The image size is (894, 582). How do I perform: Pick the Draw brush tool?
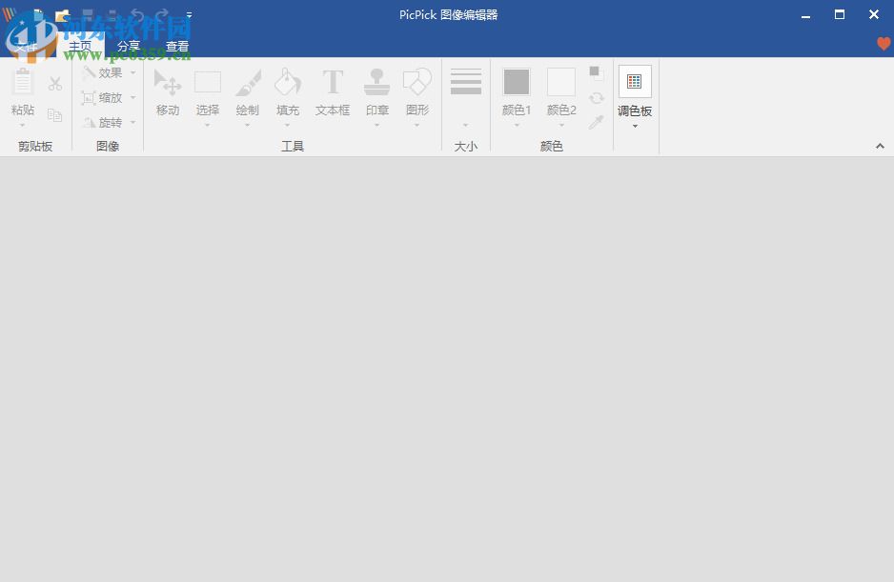coord(247,90)
